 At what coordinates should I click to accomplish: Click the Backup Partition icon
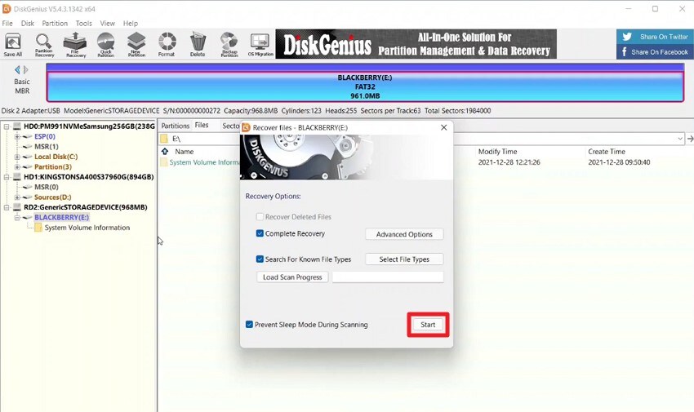pos(229,45)
